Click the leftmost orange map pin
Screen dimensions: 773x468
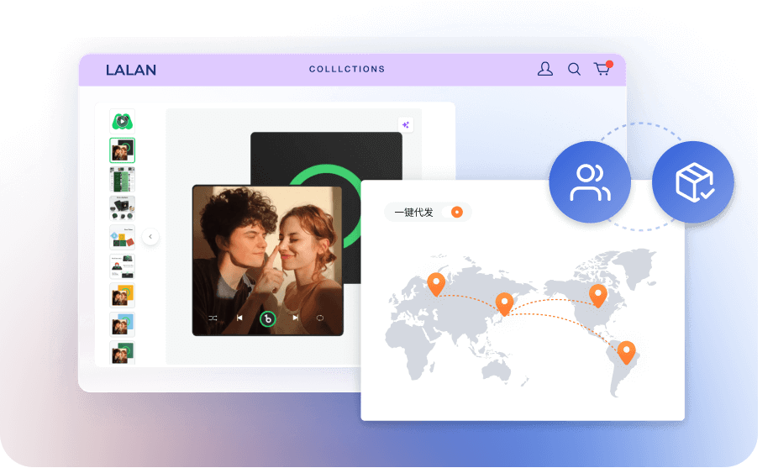click(x=435, y=283)
